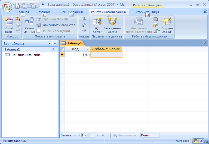Collapse the Таблица1 group in navigation pane

(x=53, y=49)
